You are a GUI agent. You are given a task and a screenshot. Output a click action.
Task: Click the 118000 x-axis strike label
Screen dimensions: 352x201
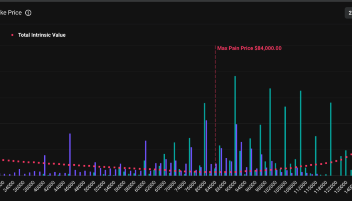(321, 187)
